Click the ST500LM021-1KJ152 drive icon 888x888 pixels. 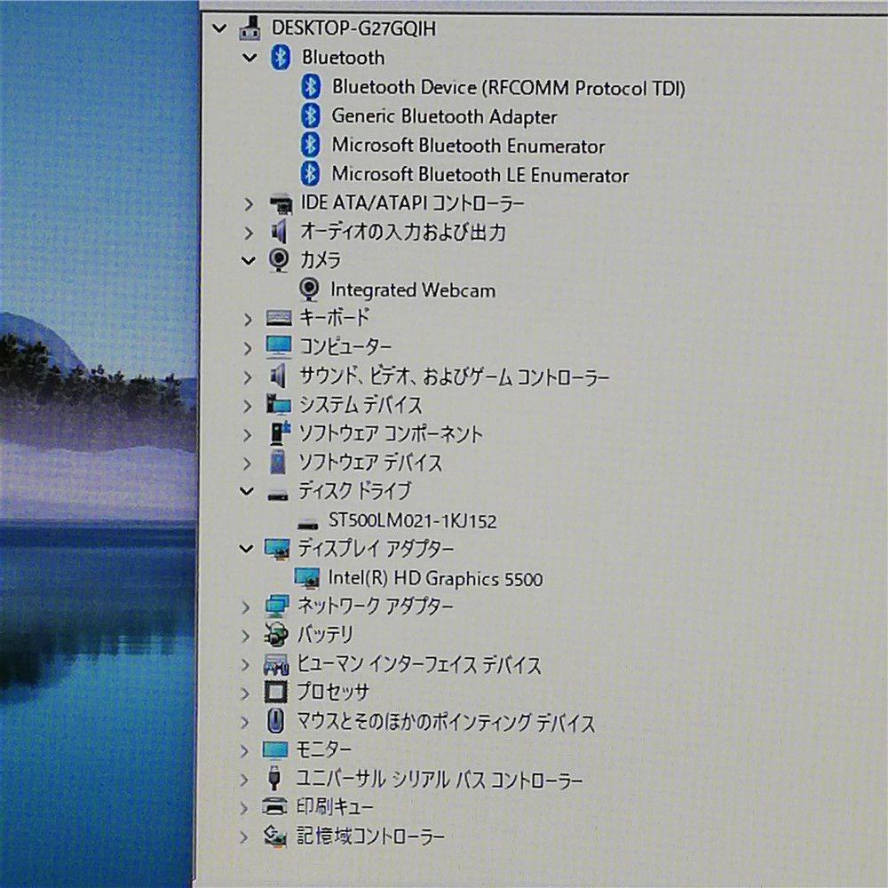coord(307,524)
